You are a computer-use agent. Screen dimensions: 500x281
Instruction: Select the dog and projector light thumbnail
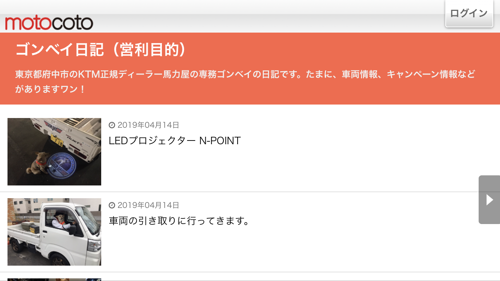54,152
